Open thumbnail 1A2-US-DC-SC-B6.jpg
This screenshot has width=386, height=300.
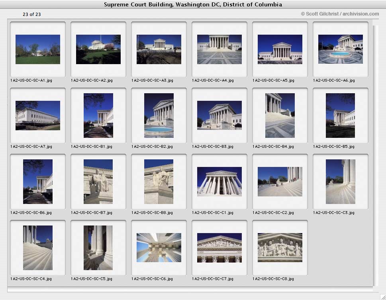click(38, 182)
